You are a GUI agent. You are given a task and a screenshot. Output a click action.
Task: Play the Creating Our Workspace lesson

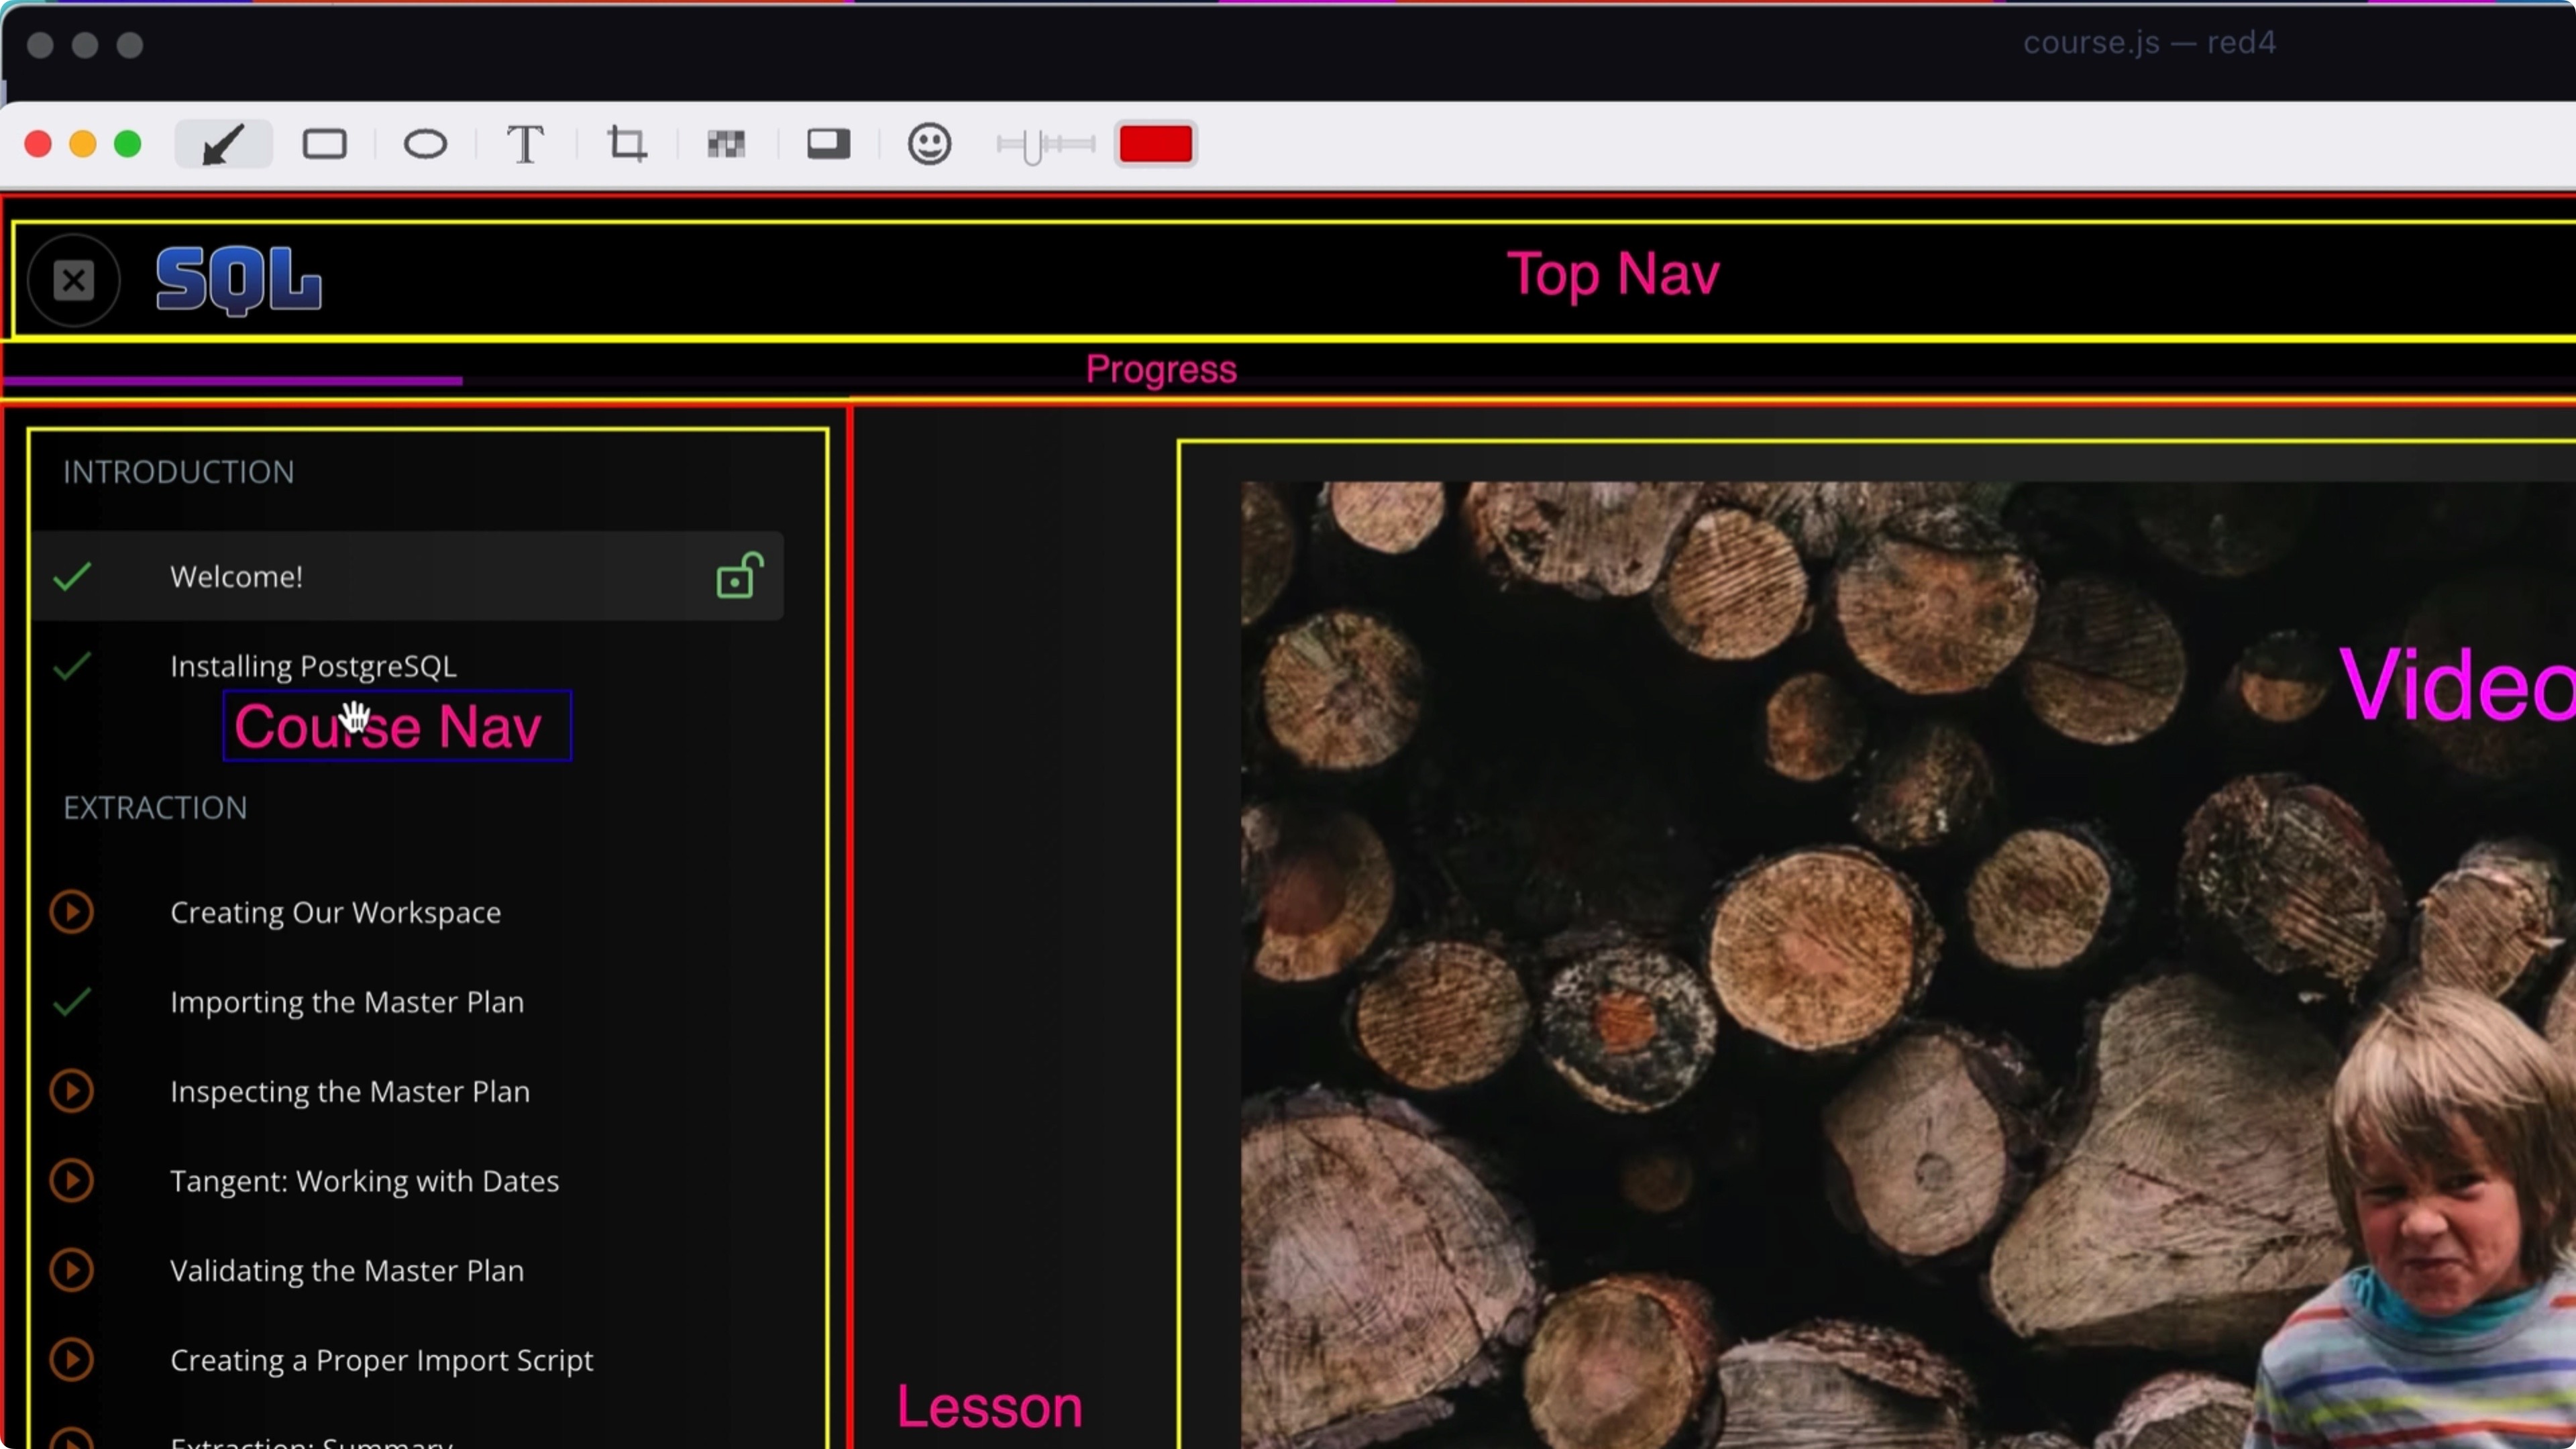coord(72,912)
